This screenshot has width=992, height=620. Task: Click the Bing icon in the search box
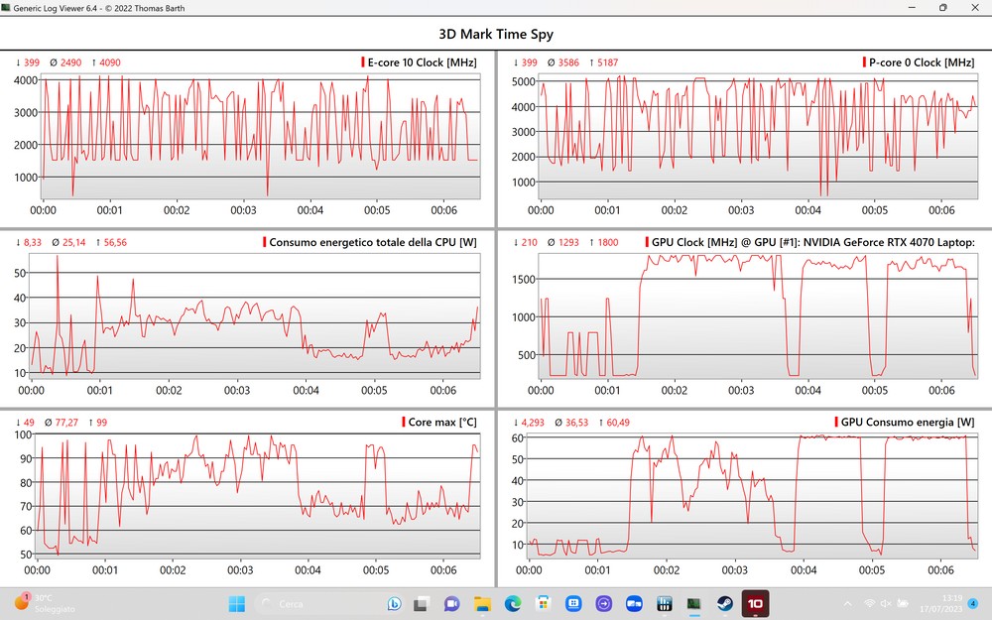coord(394,604)
